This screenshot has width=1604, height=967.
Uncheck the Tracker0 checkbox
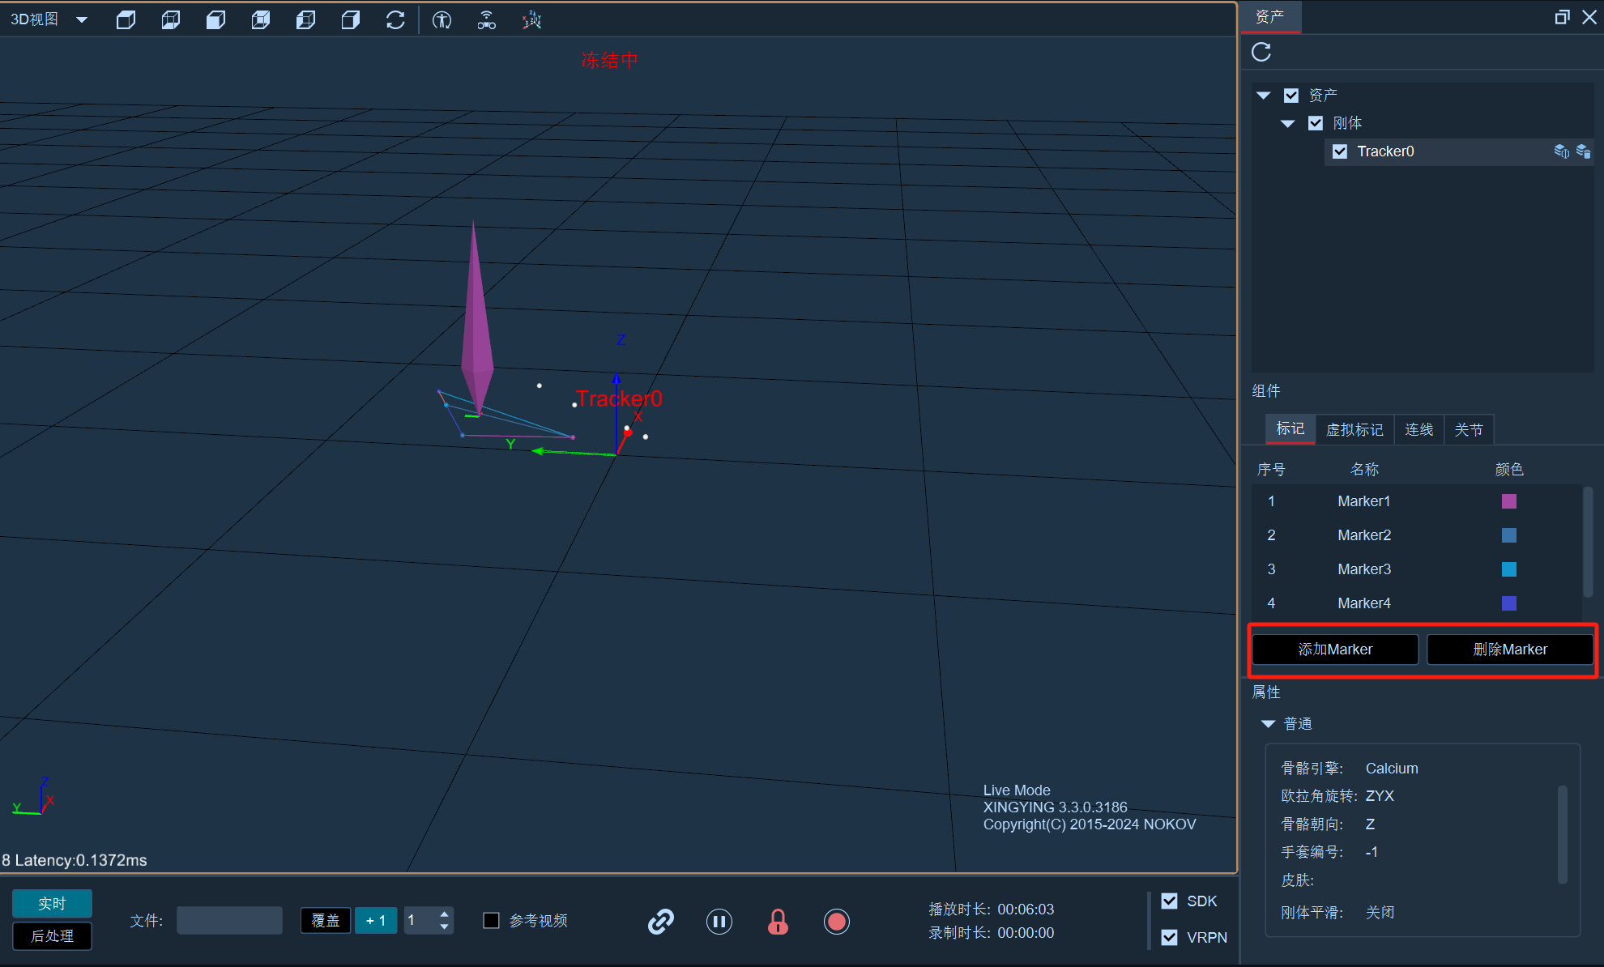tap(1340, 151)
